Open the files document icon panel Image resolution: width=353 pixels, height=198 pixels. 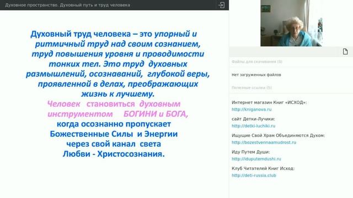click(x=345, y=52)
